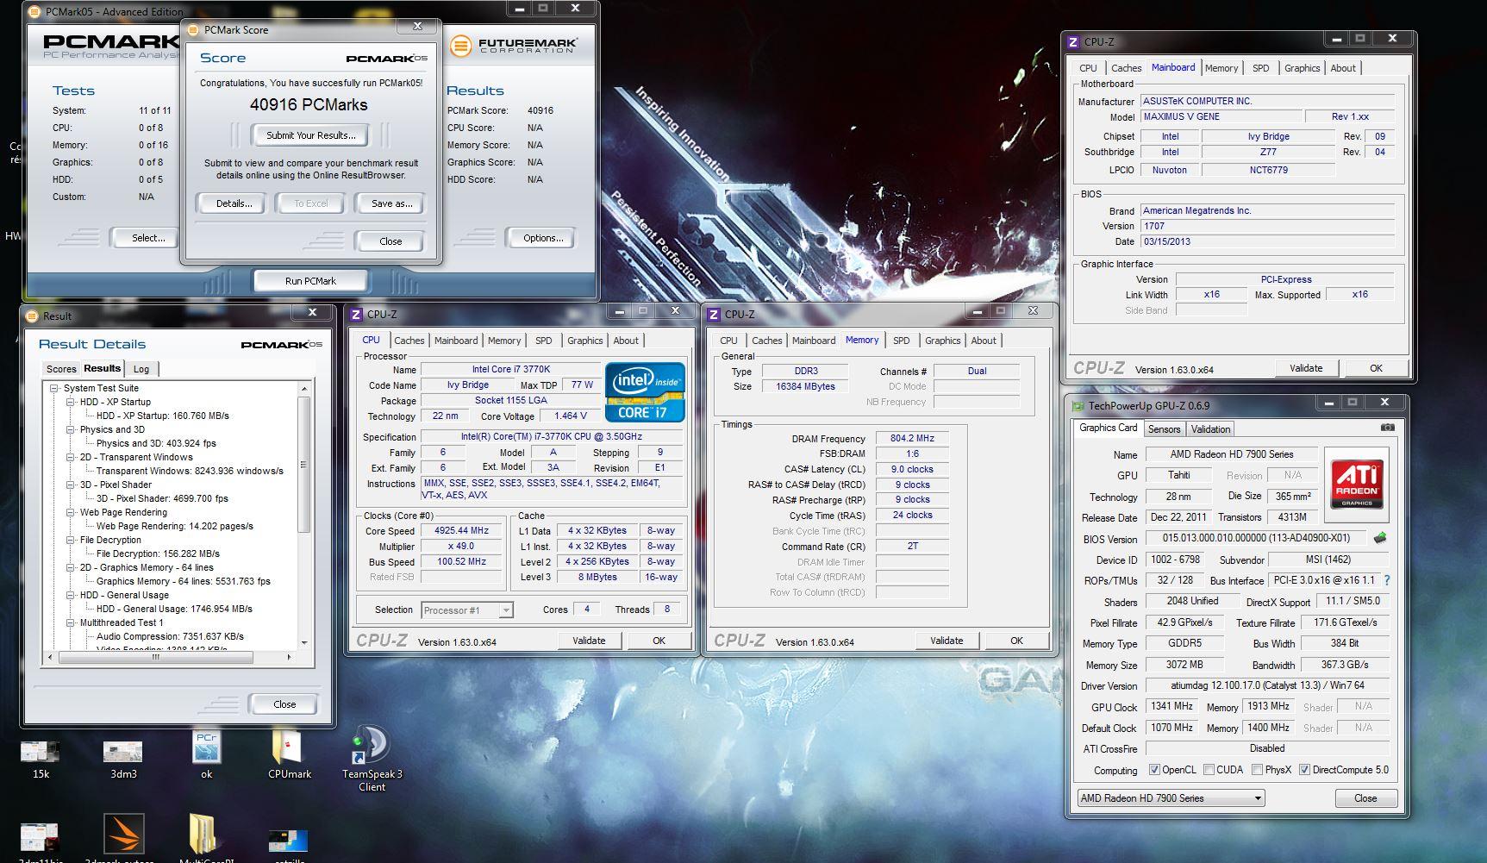Open the 3dm3 desktop icon

tap(123, 753)
